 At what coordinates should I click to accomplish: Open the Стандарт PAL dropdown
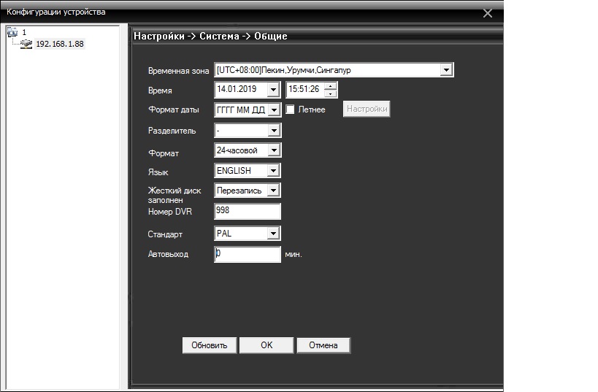pyautogui.click(x=274, y=234)
